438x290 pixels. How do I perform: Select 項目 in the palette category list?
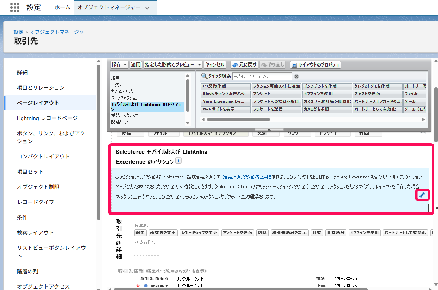115,78
